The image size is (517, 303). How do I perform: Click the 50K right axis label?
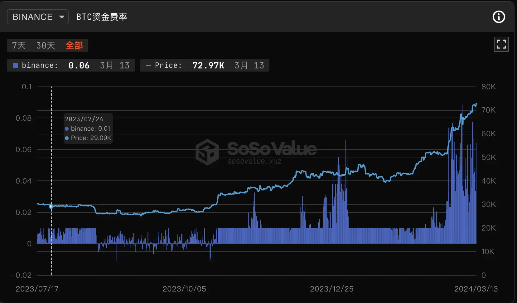click(488, 157)
